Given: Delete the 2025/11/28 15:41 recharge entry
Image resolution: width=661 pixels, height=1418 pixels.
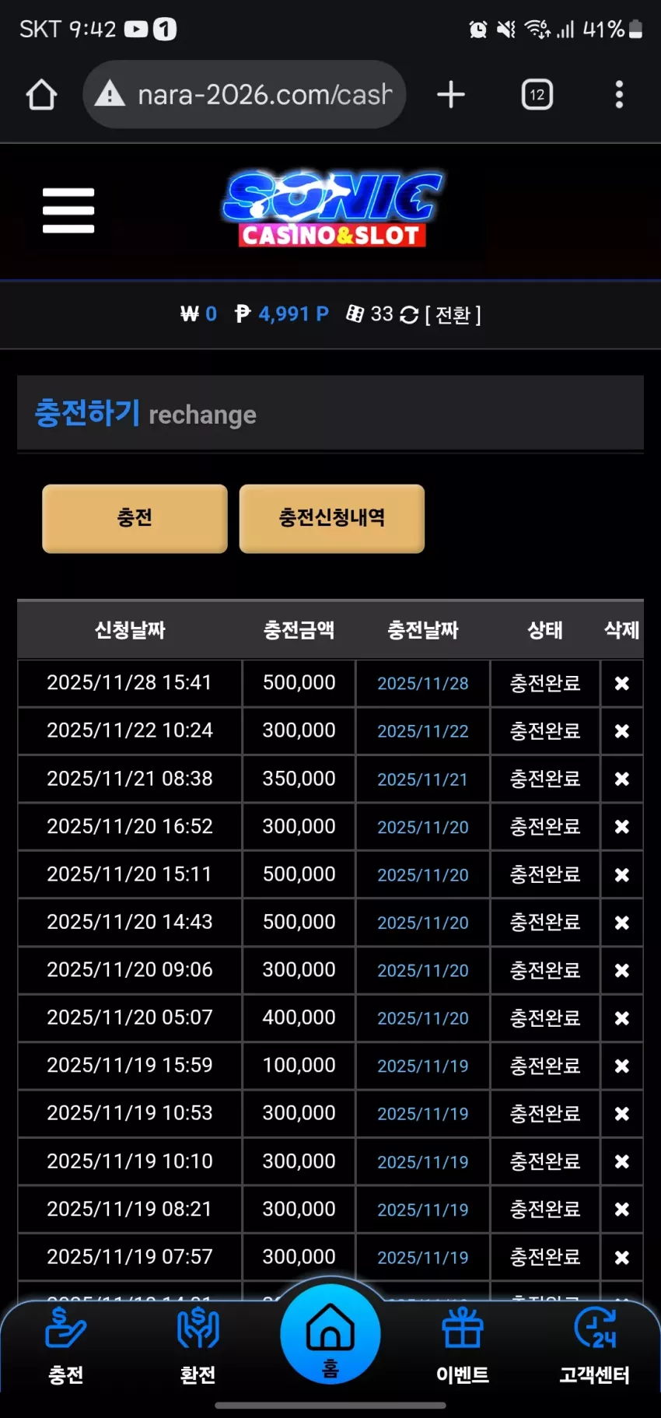Looking at the screenshot, I should tap(622, 683).
